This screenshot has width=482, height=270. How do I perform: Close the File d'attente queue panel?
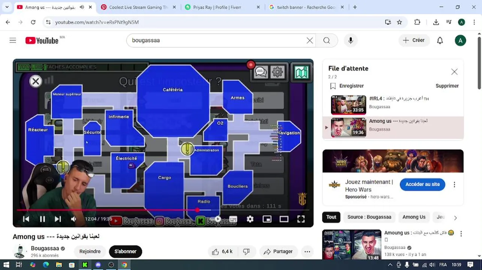[x=454, y=72]
